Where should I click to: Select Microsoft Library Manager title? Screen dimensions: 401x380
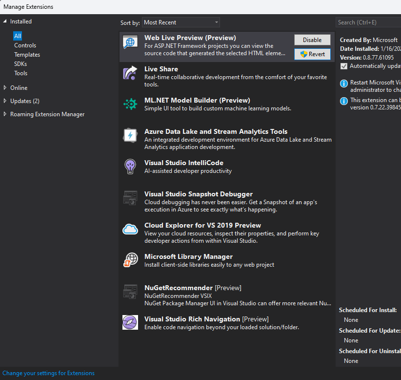coord(188,256)
